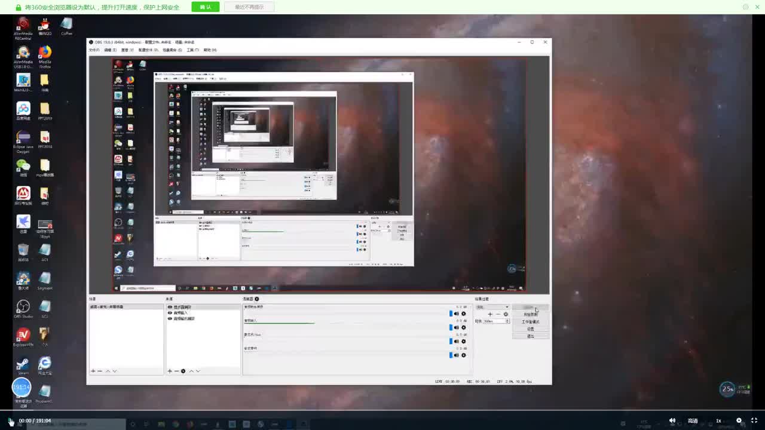Dismiss the banner with the gray don't-remind button
Image resolution: width=765 pixels, height=430 pixels.
pos(249,7)
